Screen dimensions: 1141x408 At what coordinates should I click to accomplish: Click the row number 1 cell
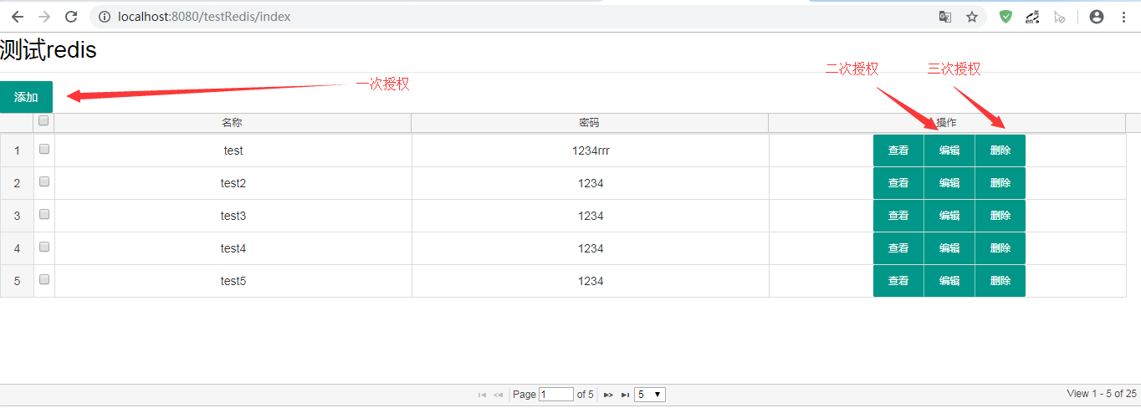click(17, 150)
